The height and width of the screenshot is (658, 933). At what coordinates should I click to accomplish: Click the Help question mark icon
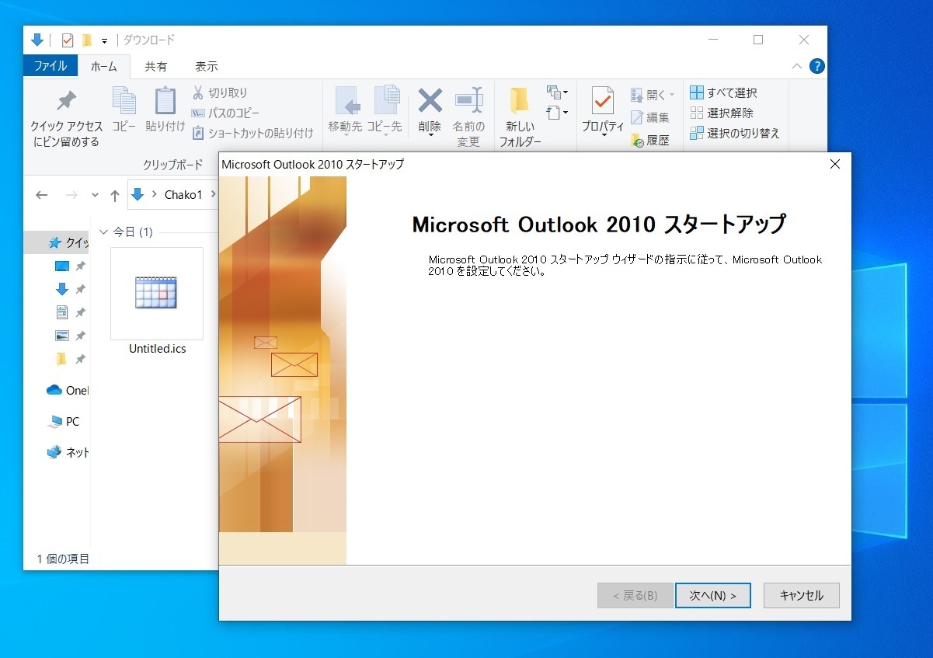816,66
